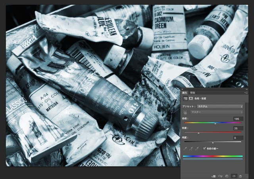Click the hue/saturation adjustment icon
The height and width of the screenshot is (179, 254).
pyautogui.click(x=185, y=98)
